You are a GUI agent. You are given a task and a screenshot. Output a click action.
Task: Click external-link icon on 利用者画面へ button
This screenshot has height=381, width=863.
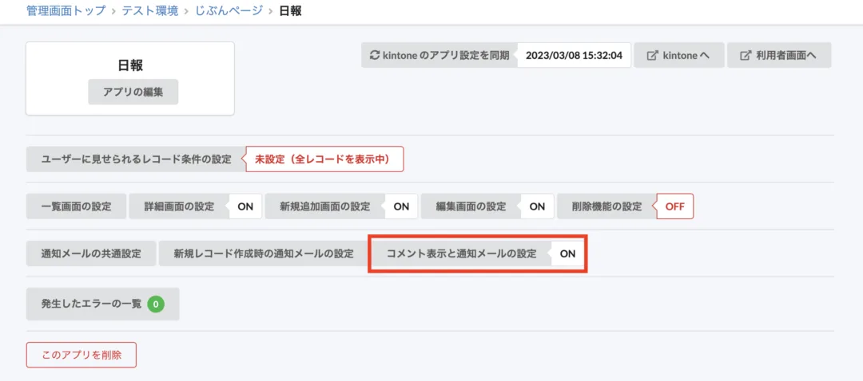pos(746,56)
